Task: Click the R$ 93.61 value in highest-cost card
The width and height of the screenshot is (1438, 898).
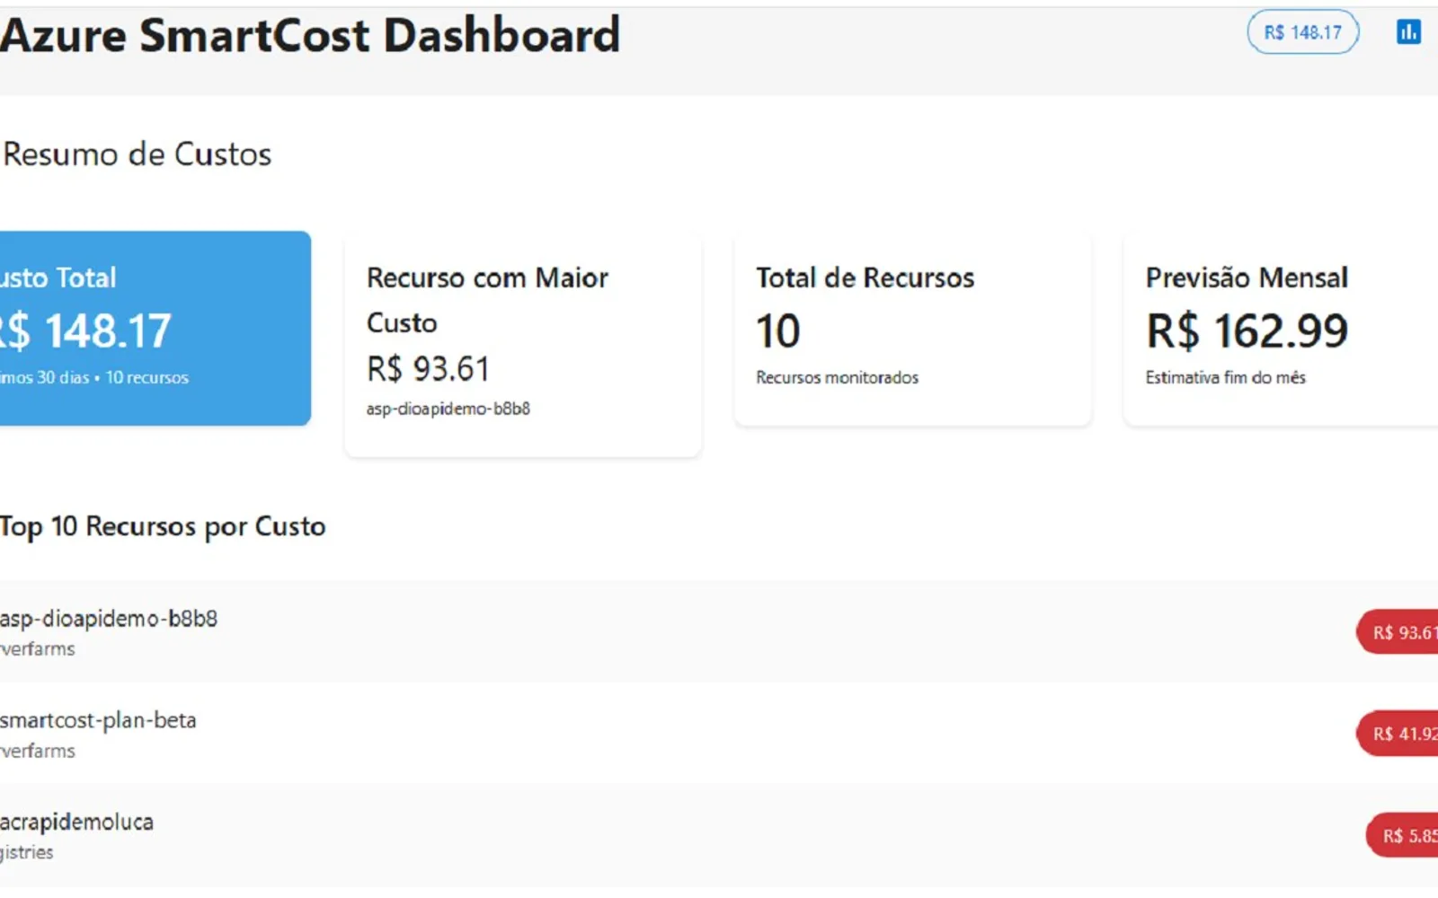Action: 428,369
